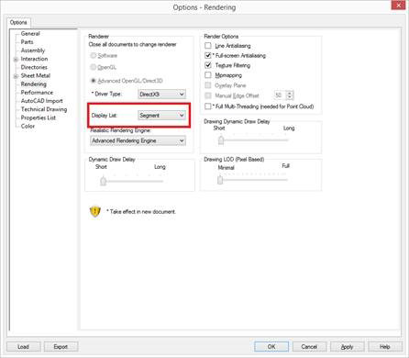Click the Options tab
The image size is (409, 358).
click(x=18, y=22)
